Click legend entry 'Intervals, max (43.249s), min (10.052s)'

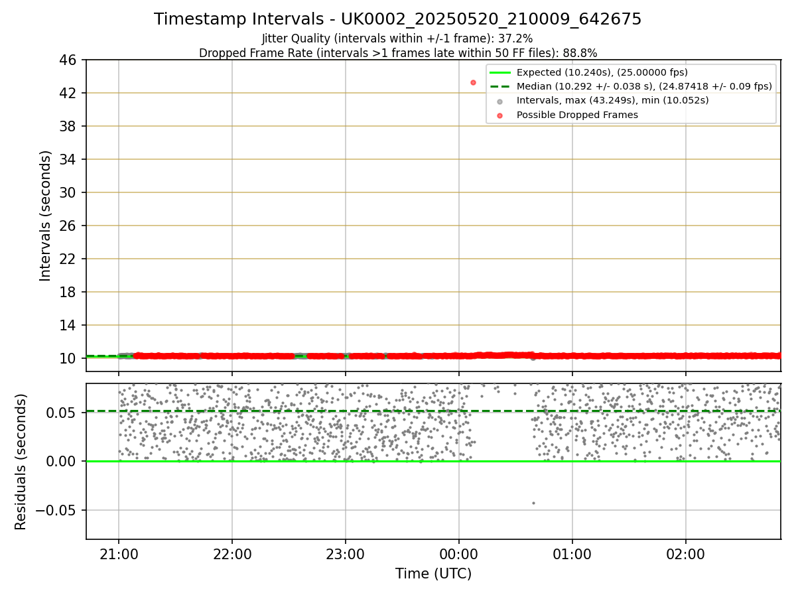coord(613,100)
